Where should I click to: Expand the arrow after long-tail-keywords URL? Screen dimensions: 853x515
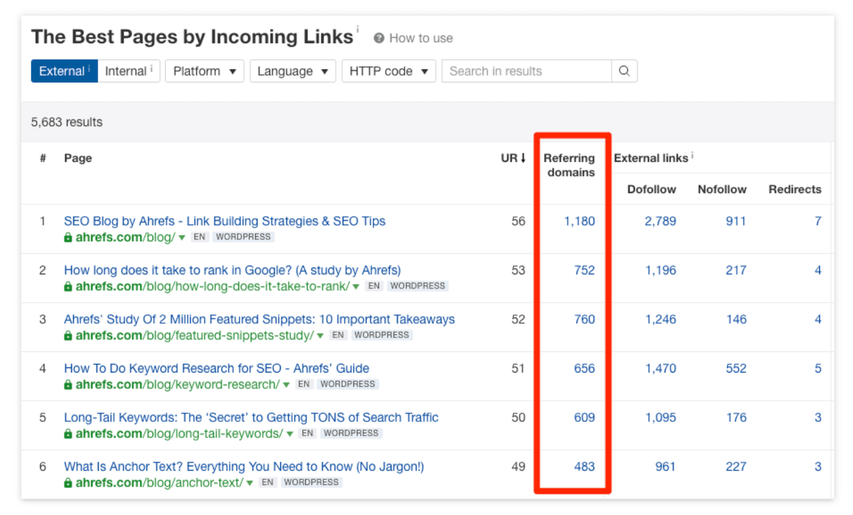(290, 434)
